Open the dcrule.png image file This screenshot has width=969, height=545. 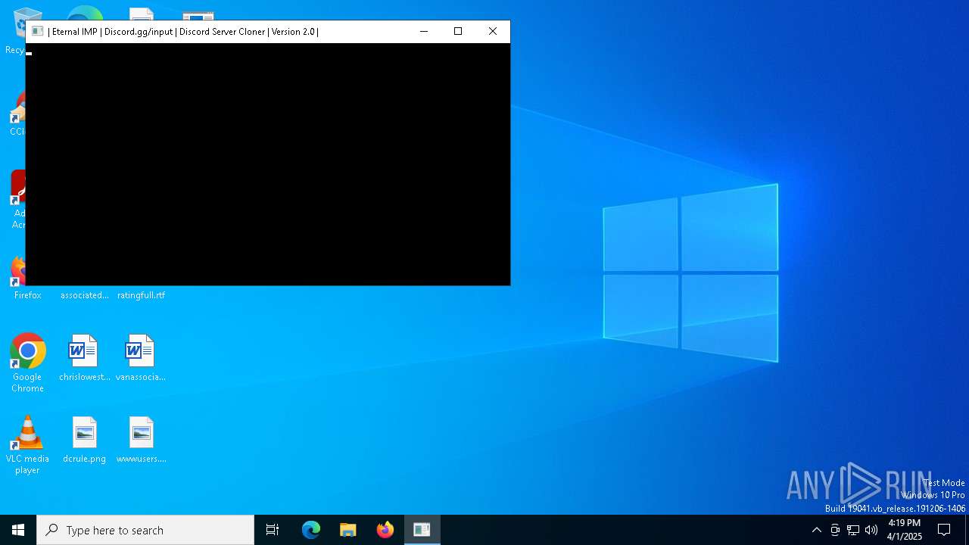pyautogui.click(x=84, y=440)
